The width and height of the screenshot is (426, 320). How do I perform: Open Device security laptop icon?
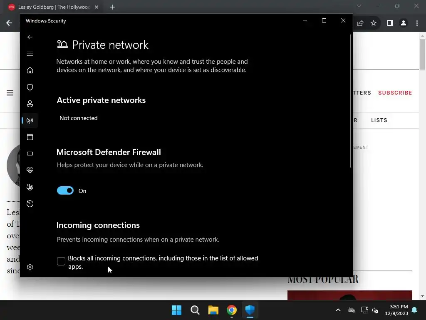click(30, 154)
